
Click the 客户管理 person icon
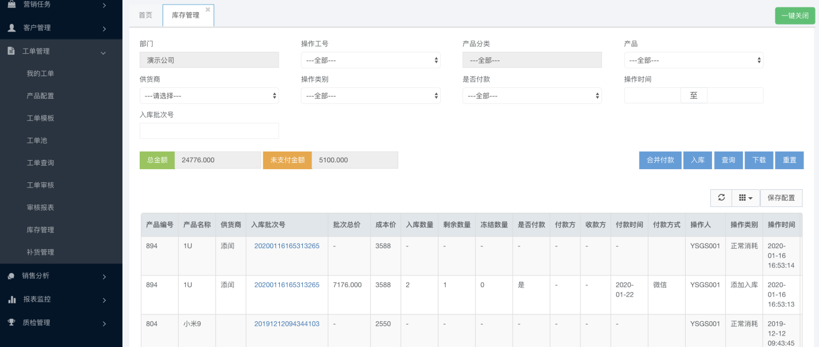(11, 27)
